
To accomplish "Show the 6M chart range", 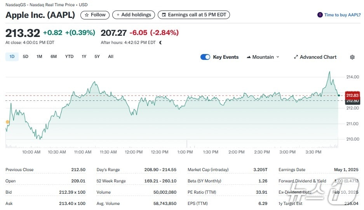I will 54,57.
